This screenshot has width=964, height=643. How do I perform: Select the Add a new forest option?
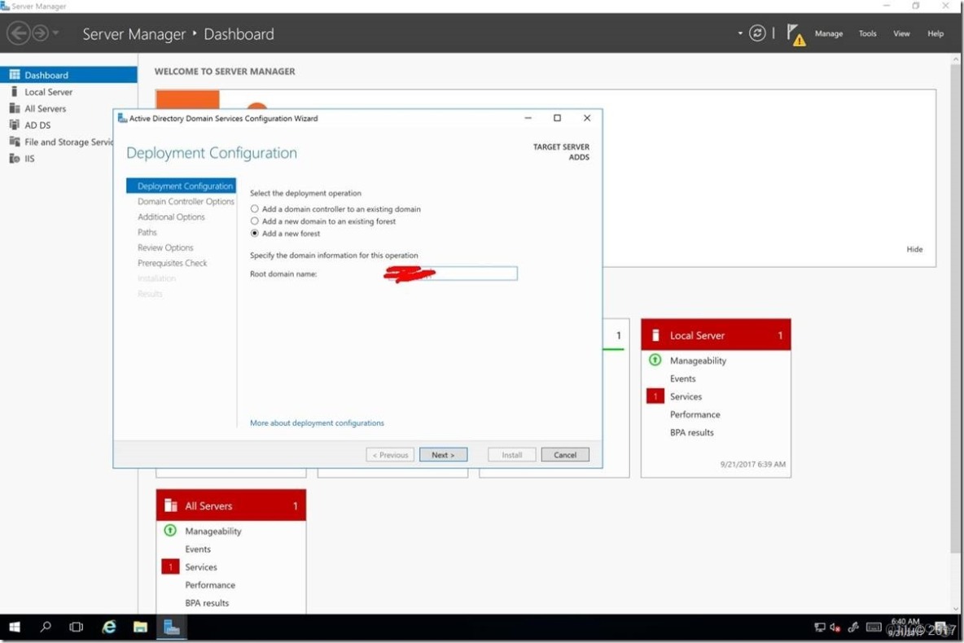255,234
